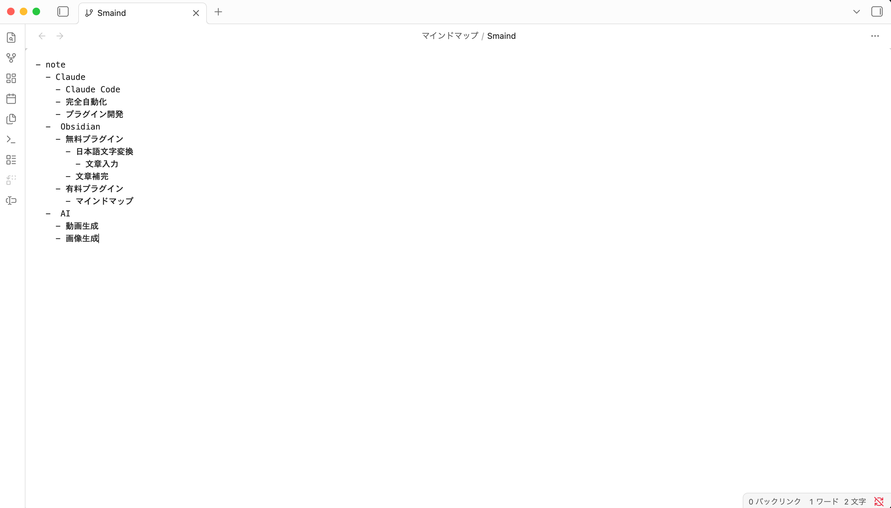Click the 0 バックリンク status item
Viewport: 891px width, 508px height.
tap(775, 501)
